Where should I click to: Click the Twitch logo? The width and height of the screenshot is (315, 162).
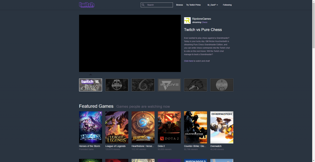coord(87,5)
